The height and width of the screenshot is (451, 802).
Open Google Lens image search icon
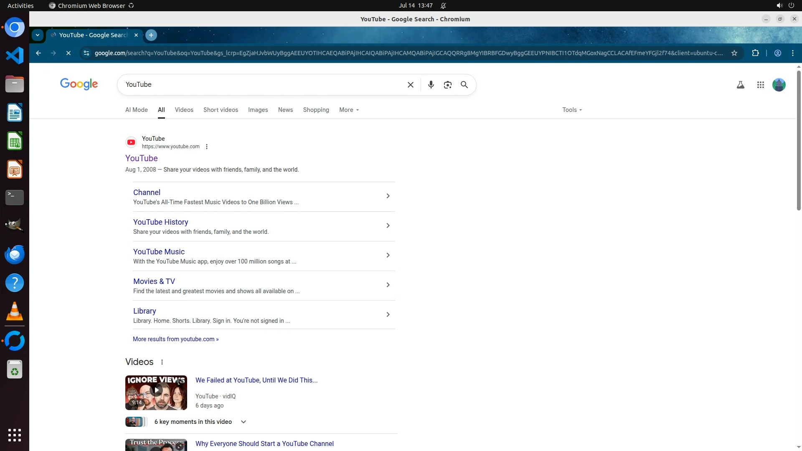click(x=447, y=85)
